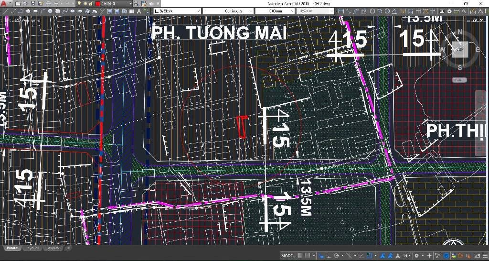Image resolution: width=489 pixels, height=261 pixels.
Task: Click the MODEL space button in status bar
Action: pos(288,256)
